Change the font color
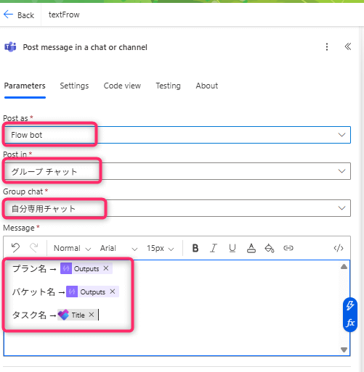This screenshot has height=372, width=364. point(251,248)
